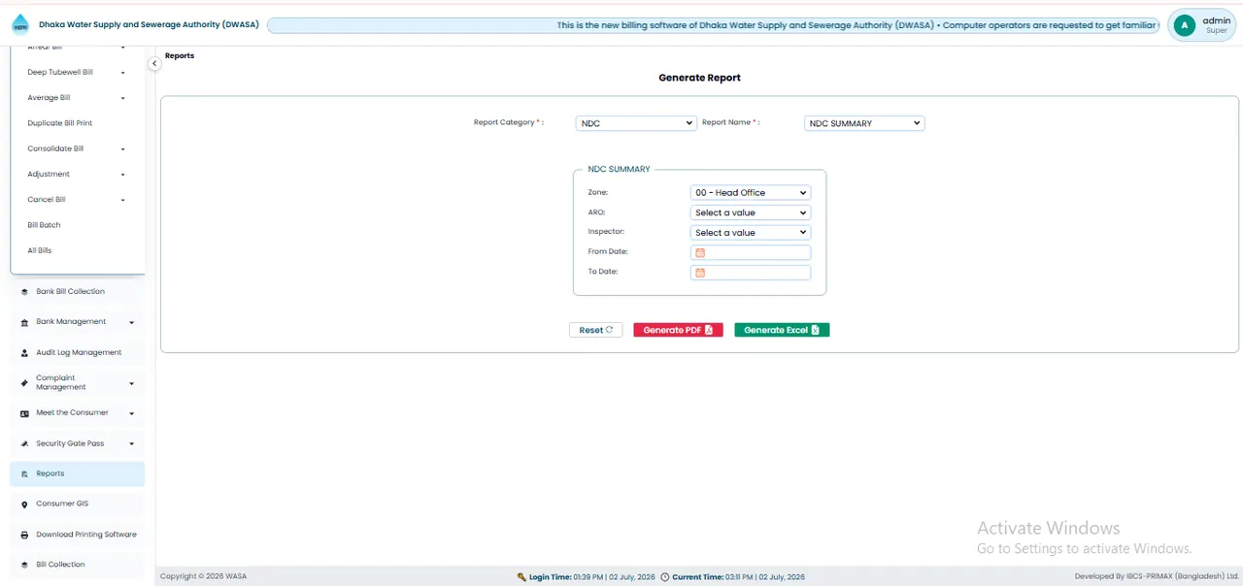Click the scrolling billing software notice

(x=714, y=25)
